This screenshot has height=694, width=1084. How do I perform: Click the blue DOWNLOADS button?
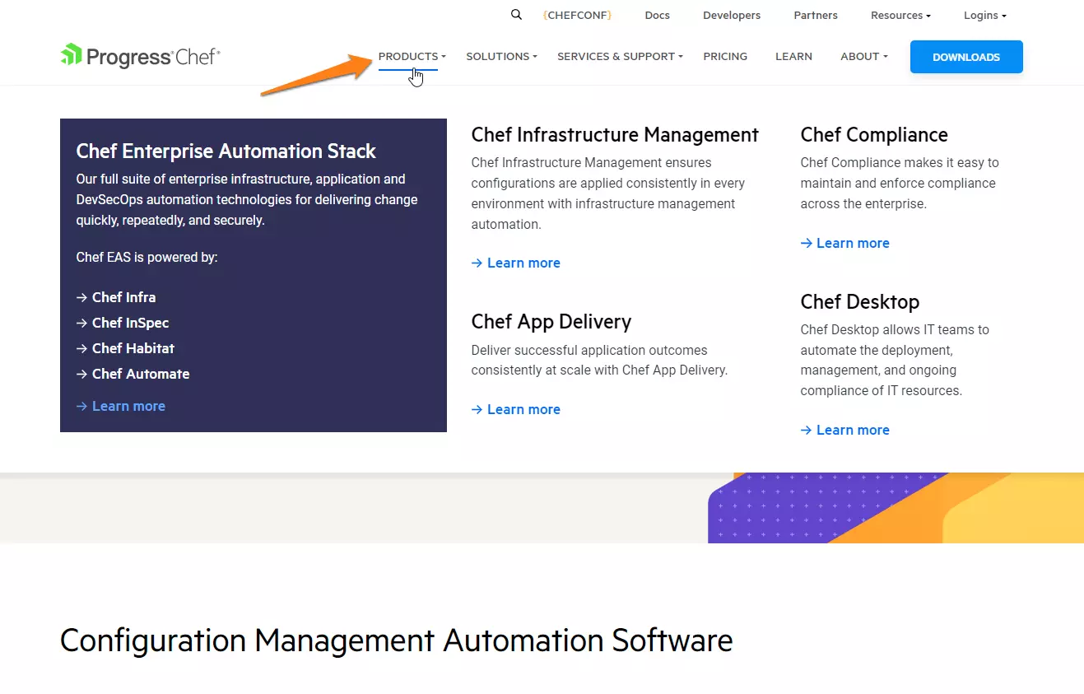click(x=966, y=57)
